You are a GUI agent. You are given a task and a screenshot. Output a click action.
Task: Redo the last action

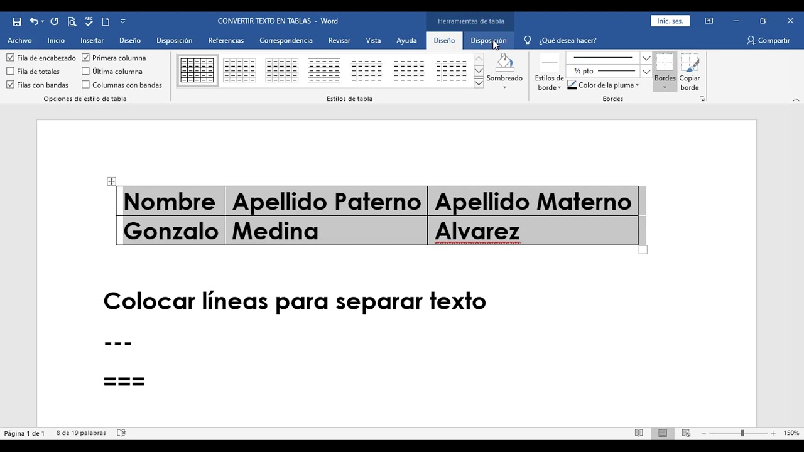[55, 21]
